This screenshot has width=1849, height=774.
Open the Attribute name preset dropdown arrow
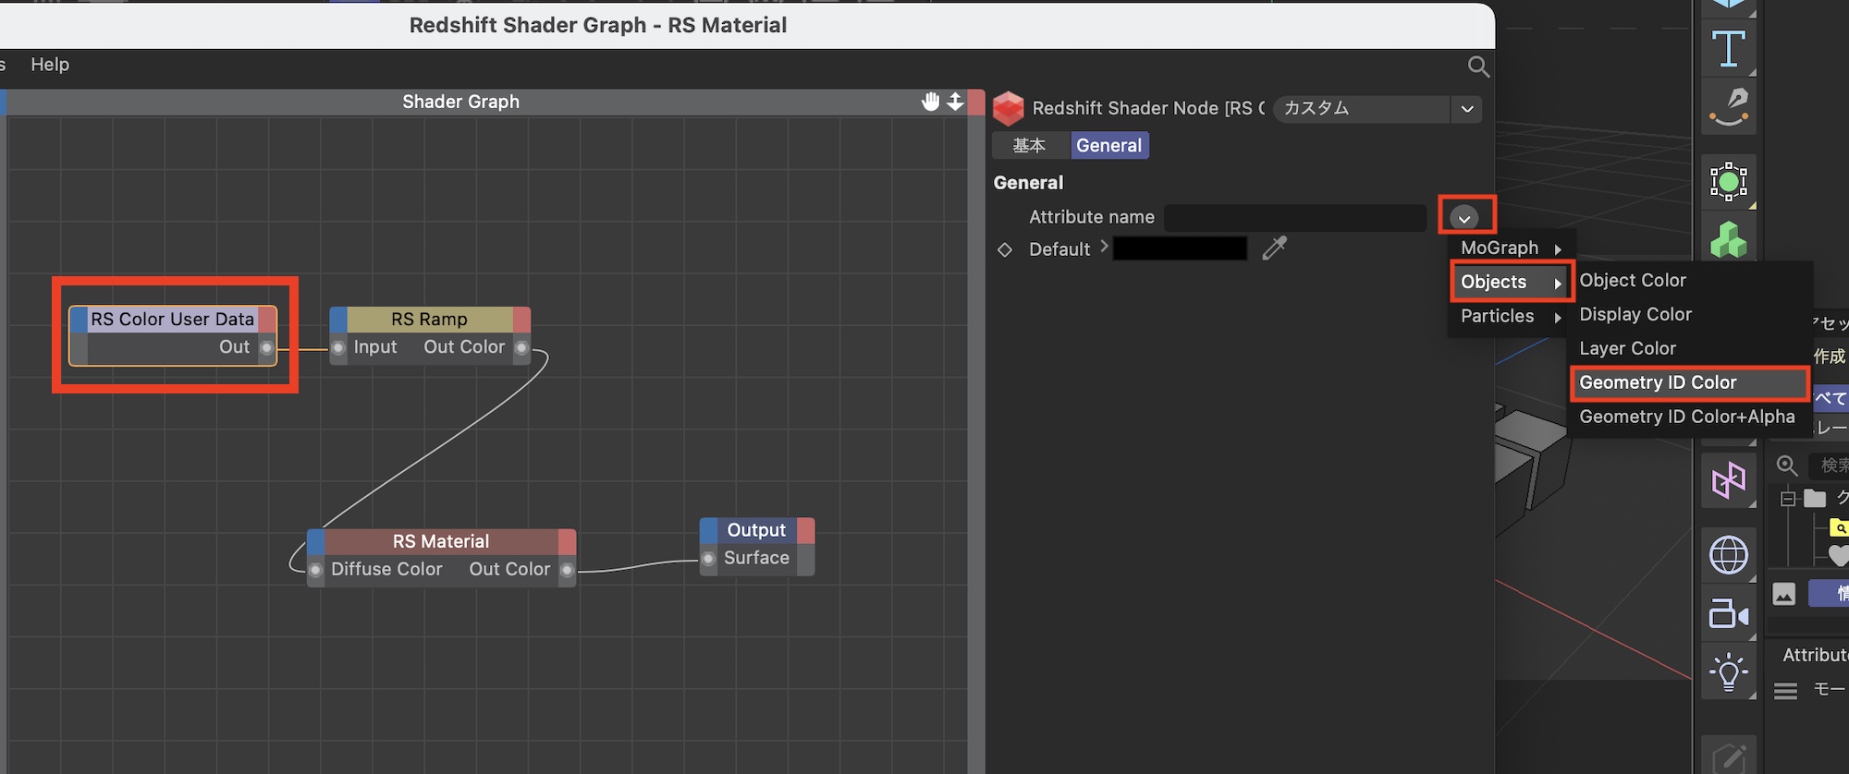(1464, 218)
